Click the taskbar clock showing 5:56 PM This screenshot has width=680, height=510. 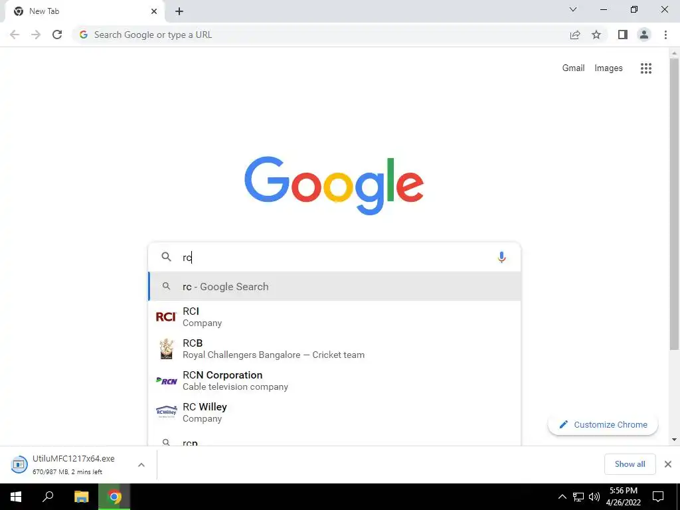(x=623, y=497)
